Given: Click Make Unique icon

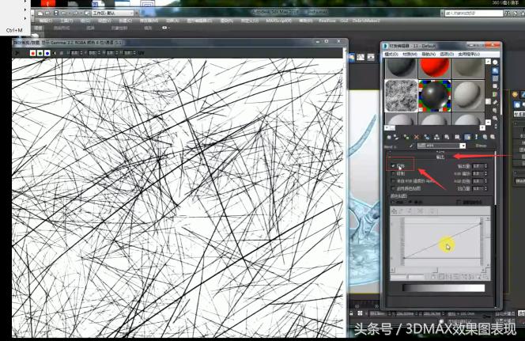Looking at the screenshot, I should coord(436,137).
